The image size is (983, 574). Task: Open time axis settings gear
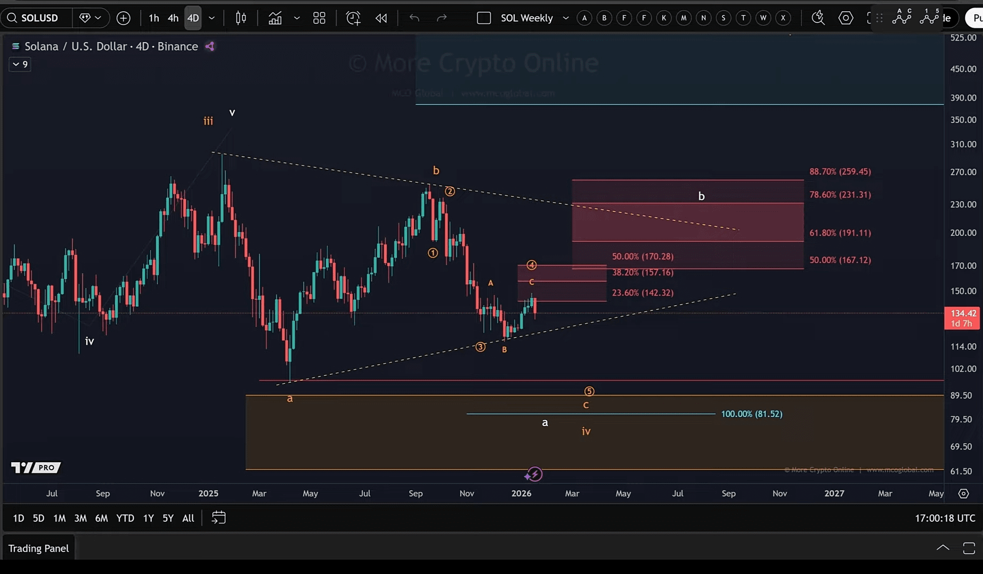click(x=963, y=494)
